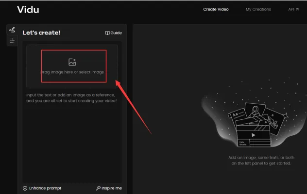This screenshot has width=307, height=194.
Task: Click the play icon on clapperboard illustration
Action: (253, 135)
